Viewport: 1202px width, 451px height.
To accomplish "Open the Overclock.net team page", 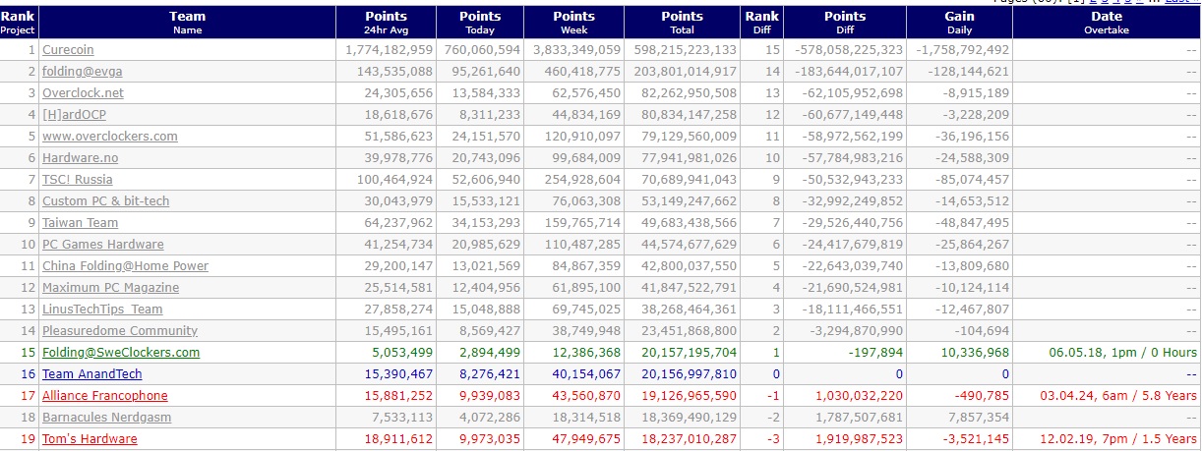I will coord(83,92).
